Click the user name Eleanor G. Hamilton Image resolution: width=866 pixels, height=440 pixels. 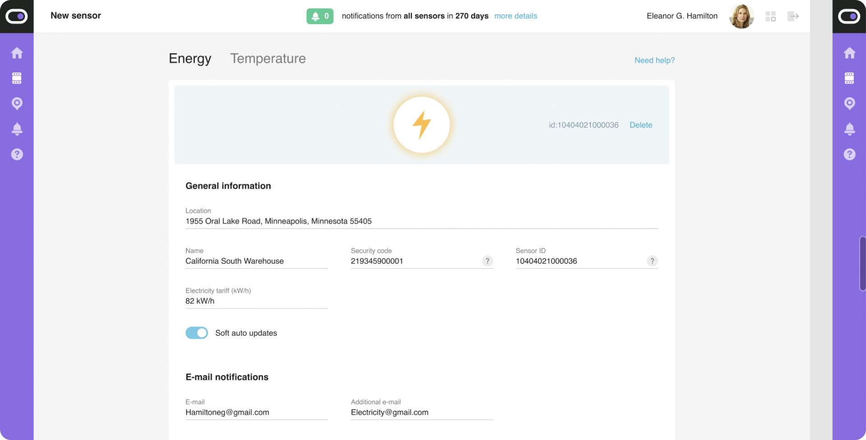point(682,16)
